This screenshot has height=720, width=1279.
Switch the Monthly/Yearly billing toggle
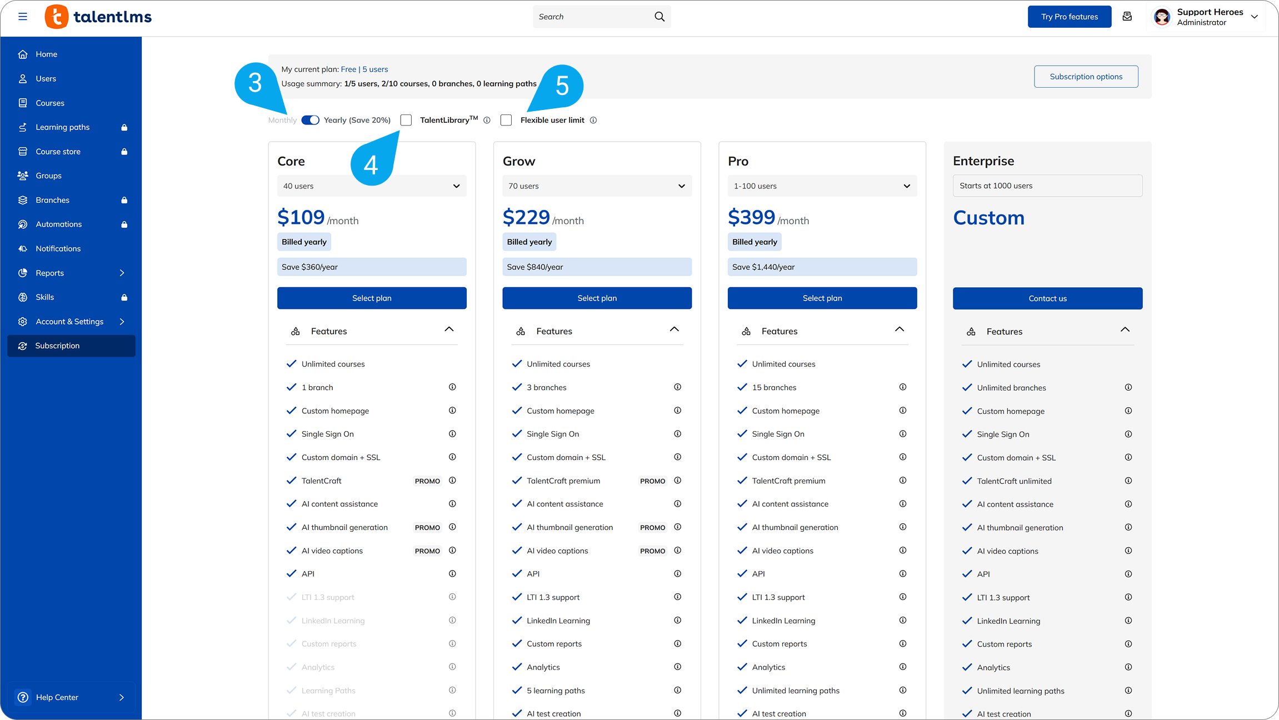[310, 120]
